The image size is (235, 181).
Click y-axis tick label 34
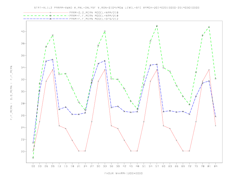coord(23,67)
